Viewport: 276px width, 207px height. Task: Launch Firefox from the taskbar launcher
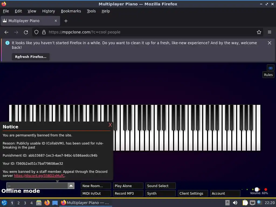(47, 203)
